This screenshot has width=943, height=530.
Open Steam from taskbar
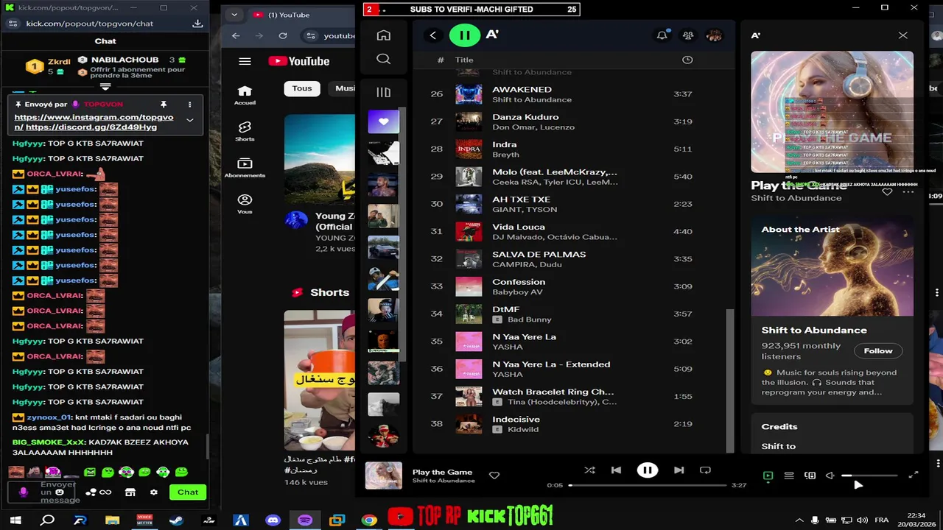(177, 520)
